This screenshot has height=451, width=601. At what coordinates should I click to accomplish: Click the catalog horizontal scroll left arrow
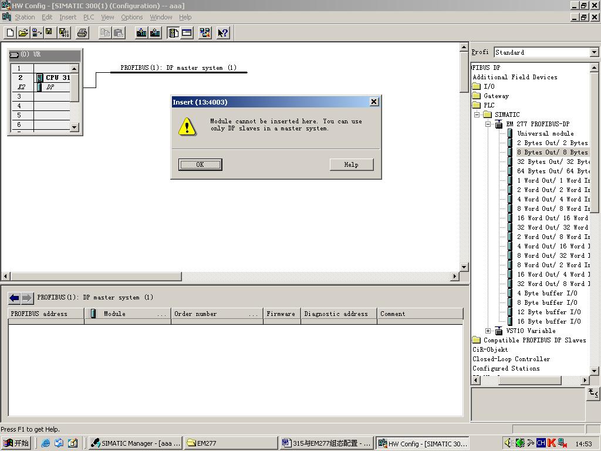pos(475,381)
